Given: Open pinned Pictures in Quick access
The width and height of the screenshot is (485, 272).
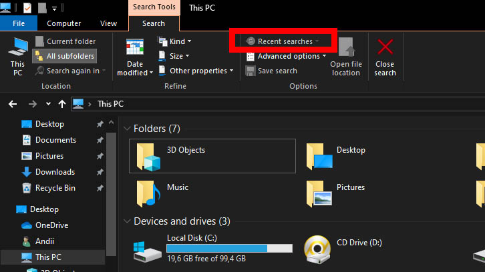Looking at the screenshot, I should pos(49,156).
